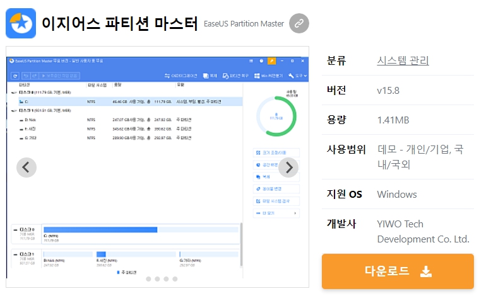479x296 pixels.
Task: Click the G: 기타 block in disk 1 map
Action: coord(209,258)
